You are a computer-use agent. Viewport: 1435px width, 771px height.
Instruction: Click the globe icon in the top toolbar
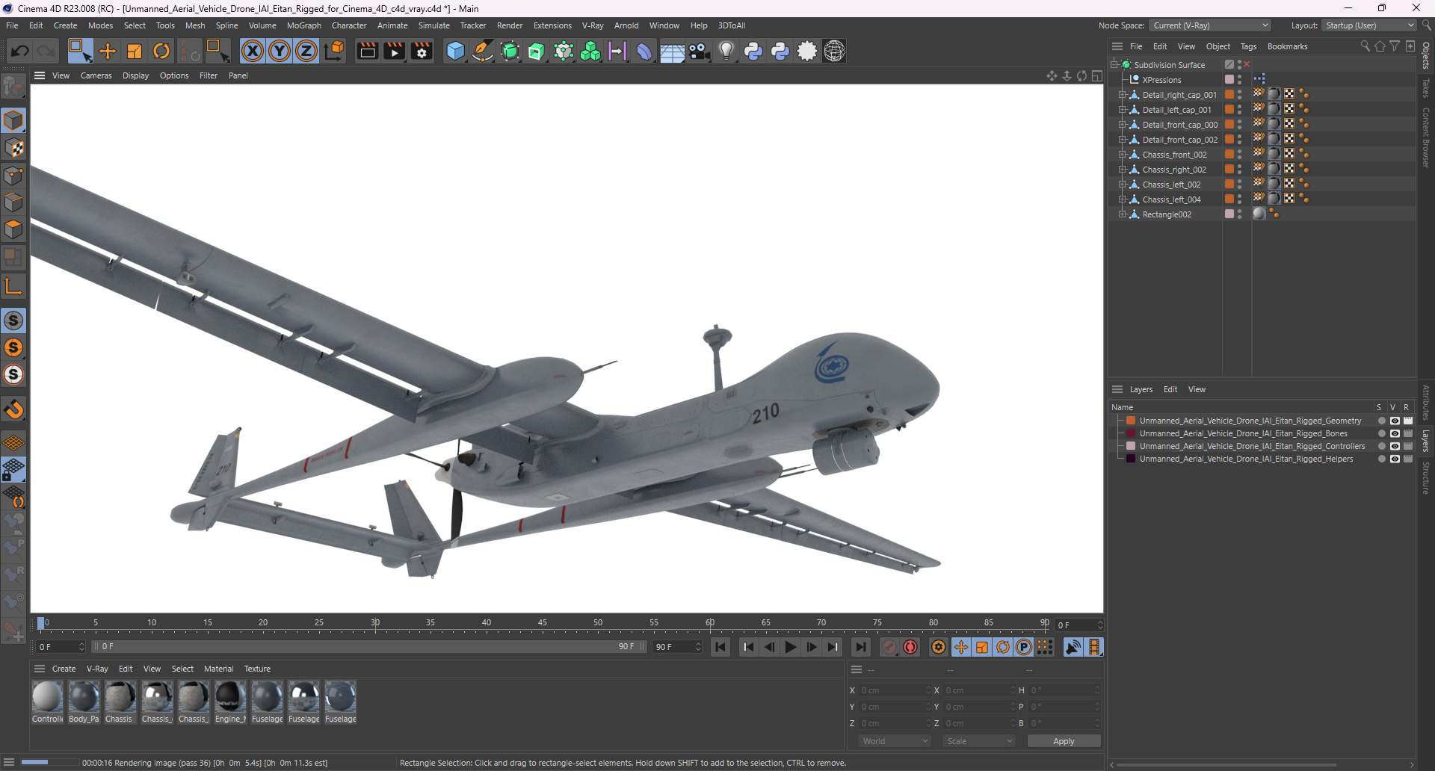pyautogui.click(x=834, y=51)
